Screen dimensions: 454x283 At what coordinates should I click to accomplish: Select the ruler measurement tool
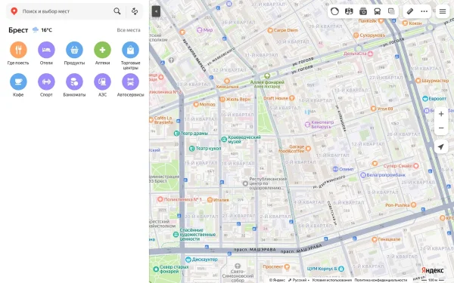coord(410,11)
